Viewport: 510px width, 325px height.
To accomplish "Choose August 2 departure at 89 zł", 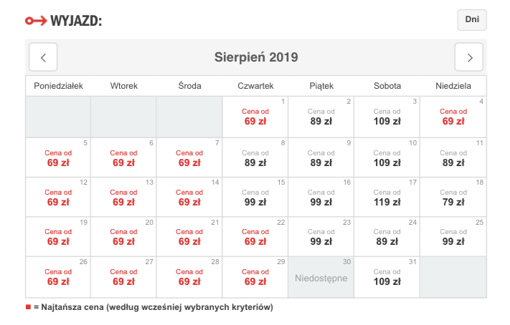I will pyautogui.click(x=321, y=117).
